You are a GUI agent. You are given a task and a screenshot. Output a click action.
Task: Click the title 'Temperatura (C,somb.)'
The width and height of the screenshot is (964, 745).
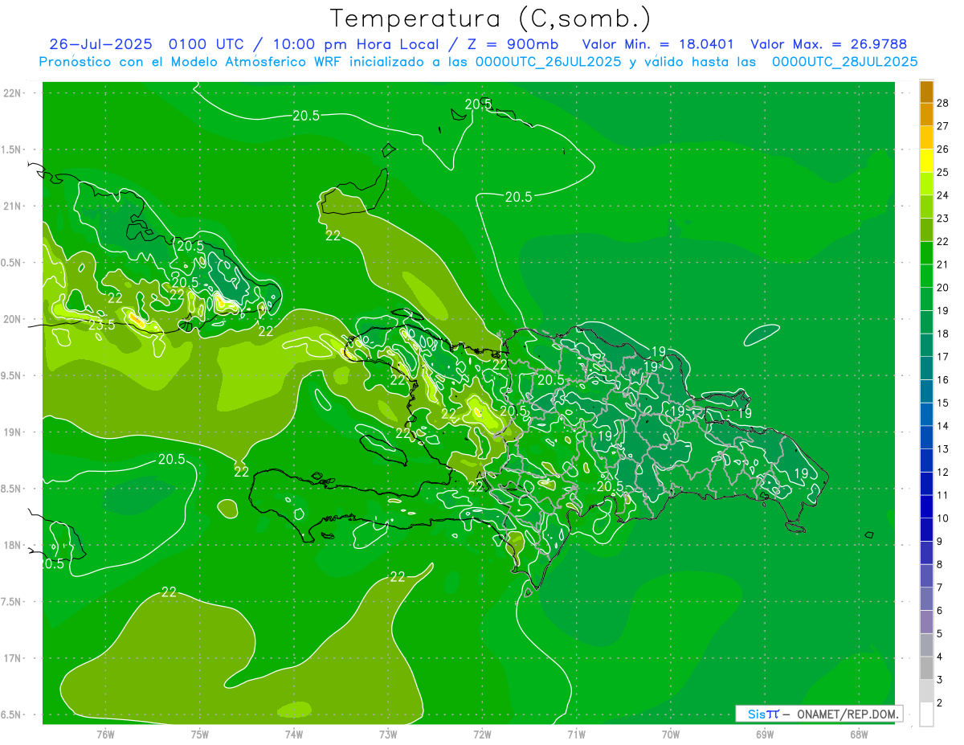[491, 18]
